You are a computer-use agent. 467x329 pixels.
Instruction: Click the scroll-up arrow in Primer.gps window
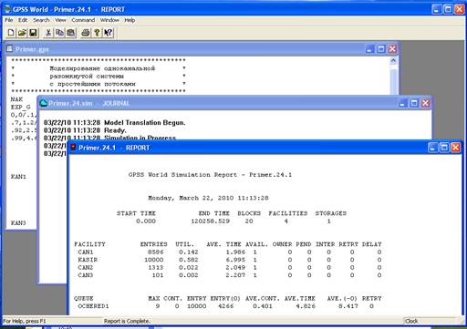(x=393, y=60)
